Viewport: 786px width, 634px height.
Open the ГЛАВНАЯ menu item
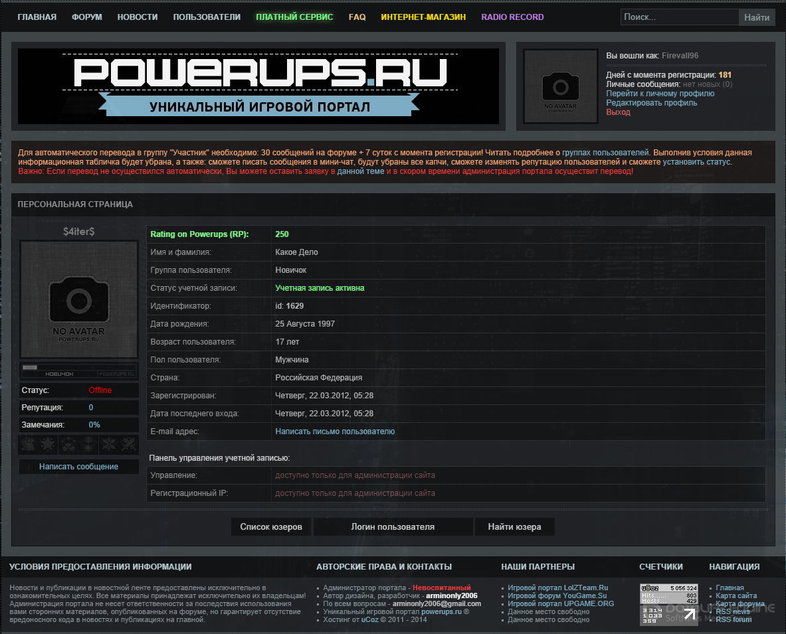(37, 17)
